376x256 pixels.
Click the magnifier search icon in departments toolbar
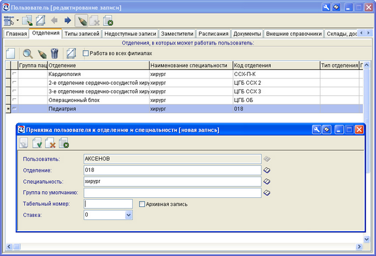pos(27,54)
